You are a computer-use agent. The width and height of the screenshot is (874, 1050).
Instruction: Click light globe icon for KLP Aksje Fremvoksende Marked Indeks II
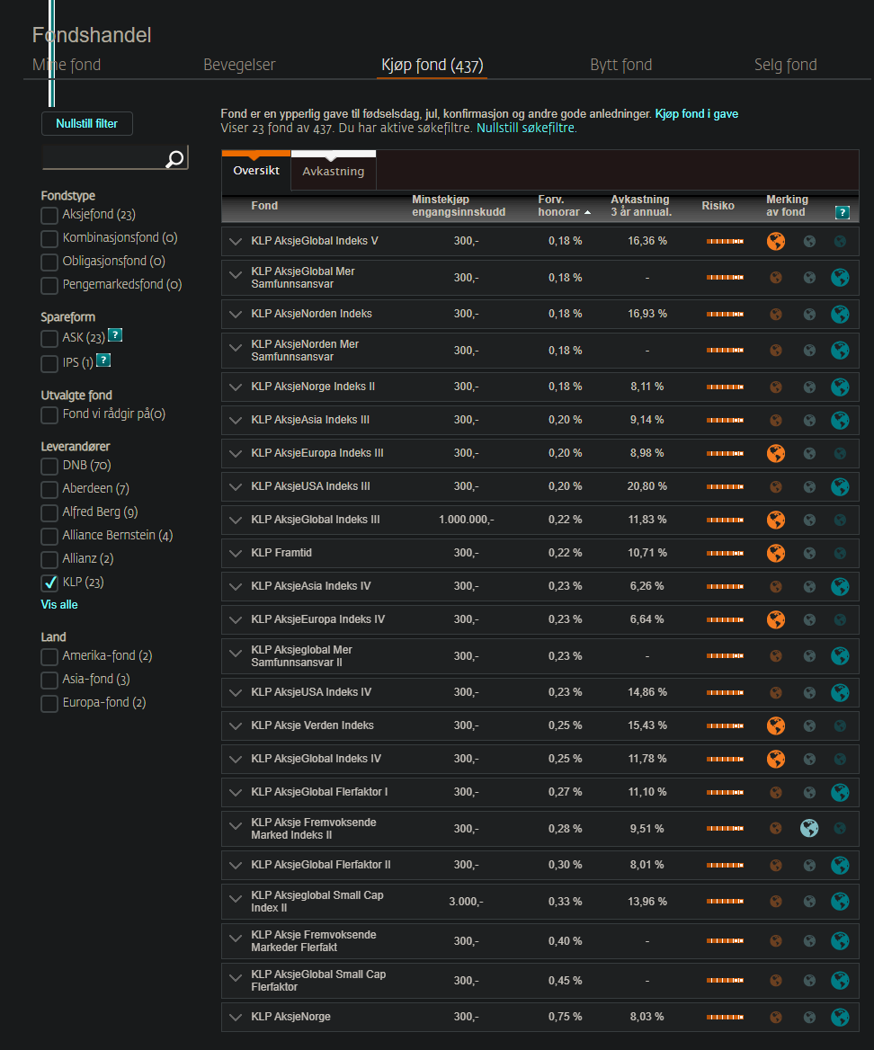(x=809, y=828)
